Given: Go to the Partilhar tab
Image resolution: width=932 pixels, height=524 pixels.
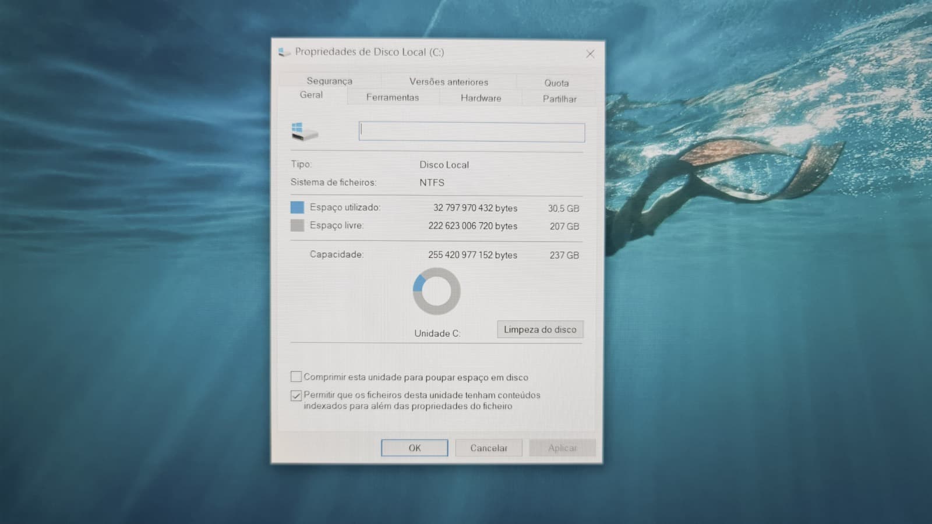Looking at the screenshot, I should tap(559, 99).
